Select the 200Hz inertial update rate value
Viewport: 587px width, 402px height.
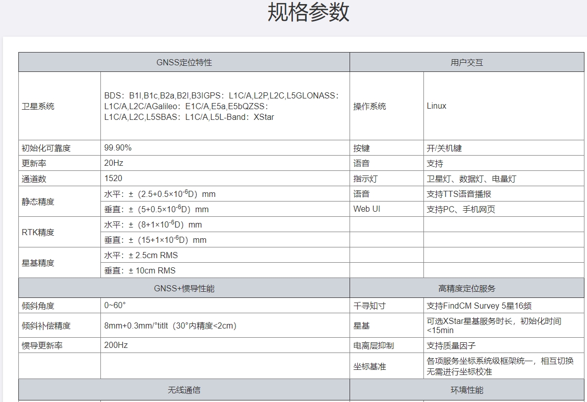[116, 345]
